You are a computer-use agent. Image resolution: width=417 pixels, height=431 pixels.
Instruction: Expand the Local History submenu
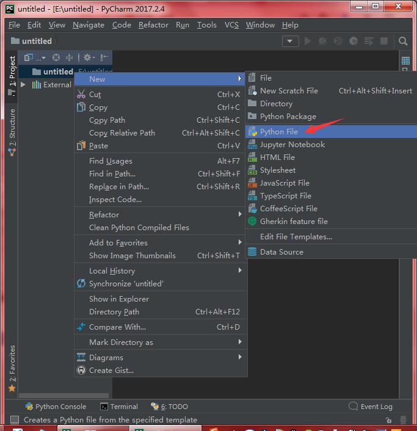tap(160, 271)
